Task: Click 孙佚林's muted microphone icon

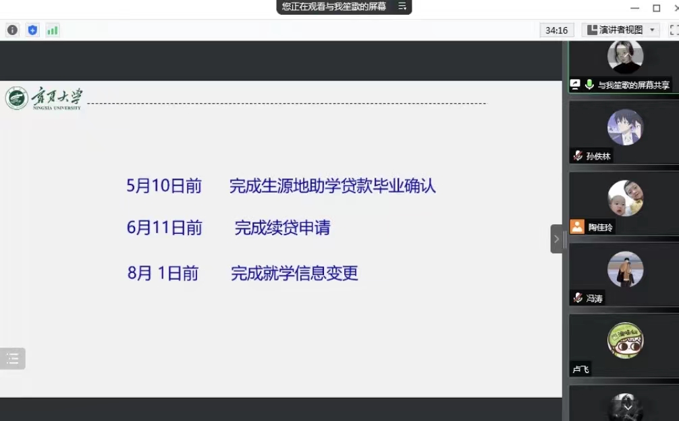Action: (x=577, y=156)
